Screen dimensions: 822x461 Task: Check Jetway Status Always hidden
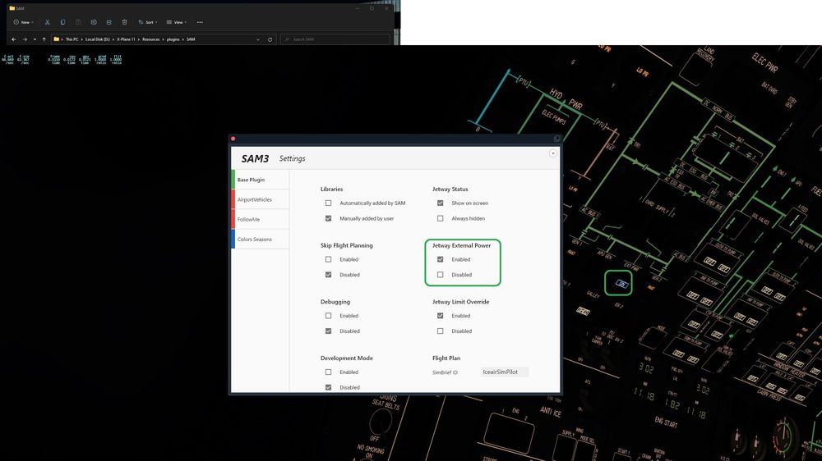coord(441,218)
